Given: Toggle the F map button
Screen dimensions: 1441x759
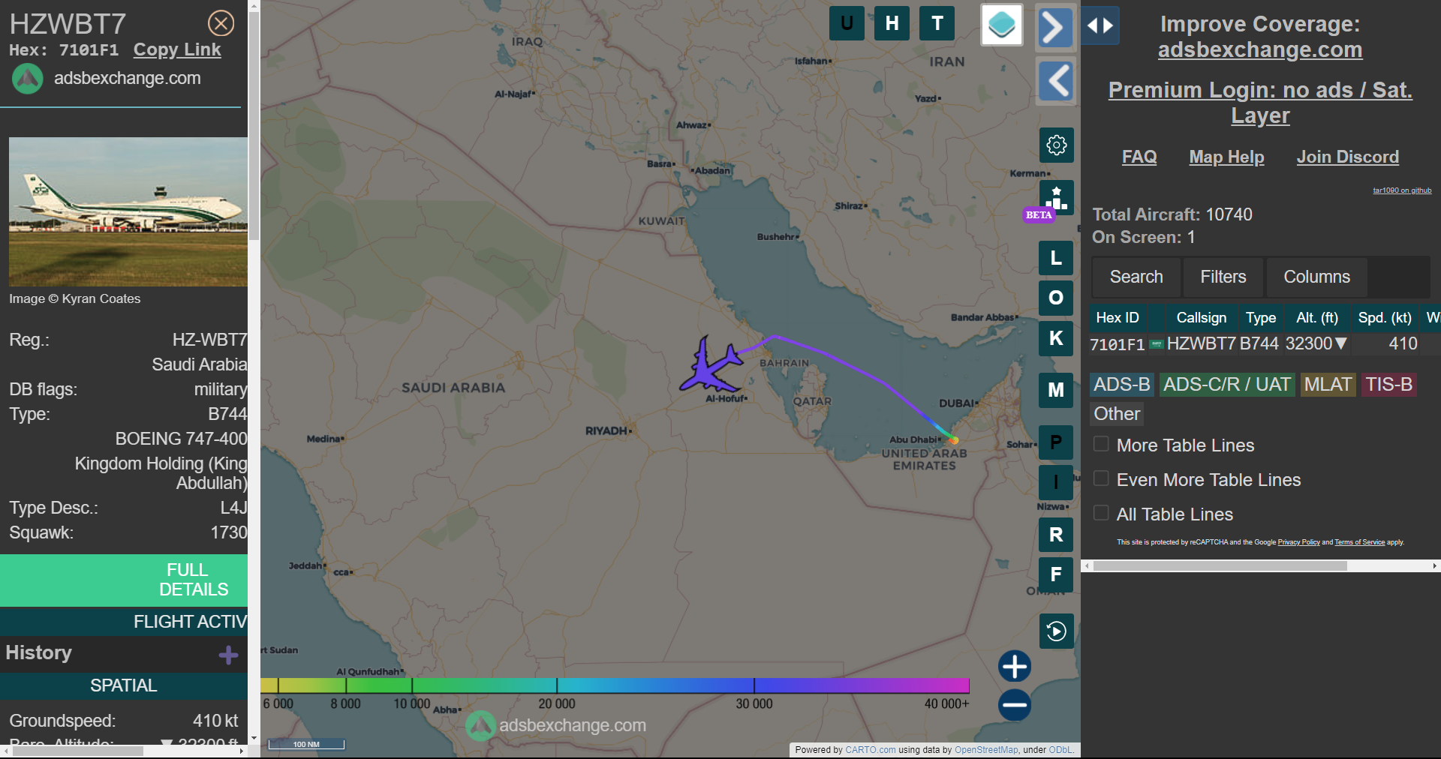Looking at the screenshot, I should [x=1056, y=574].
